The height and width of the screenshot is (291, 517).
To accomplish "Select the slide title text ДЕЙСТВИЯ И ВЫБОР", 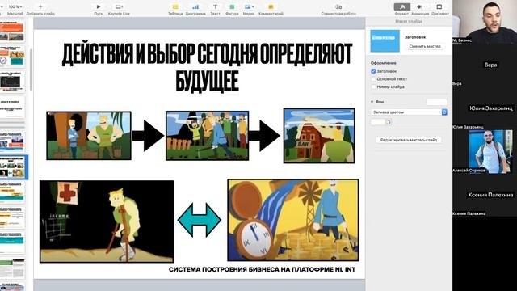I will tap(207, 67).
